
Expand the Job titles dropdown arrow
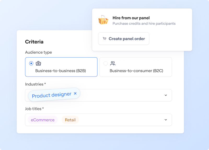[x=166, y=120]
